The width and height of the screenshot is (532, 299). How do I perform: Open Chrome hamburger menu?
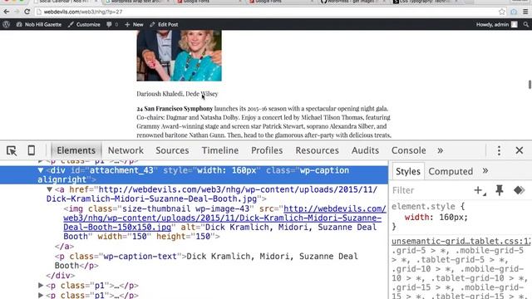[x=525, y=12]
